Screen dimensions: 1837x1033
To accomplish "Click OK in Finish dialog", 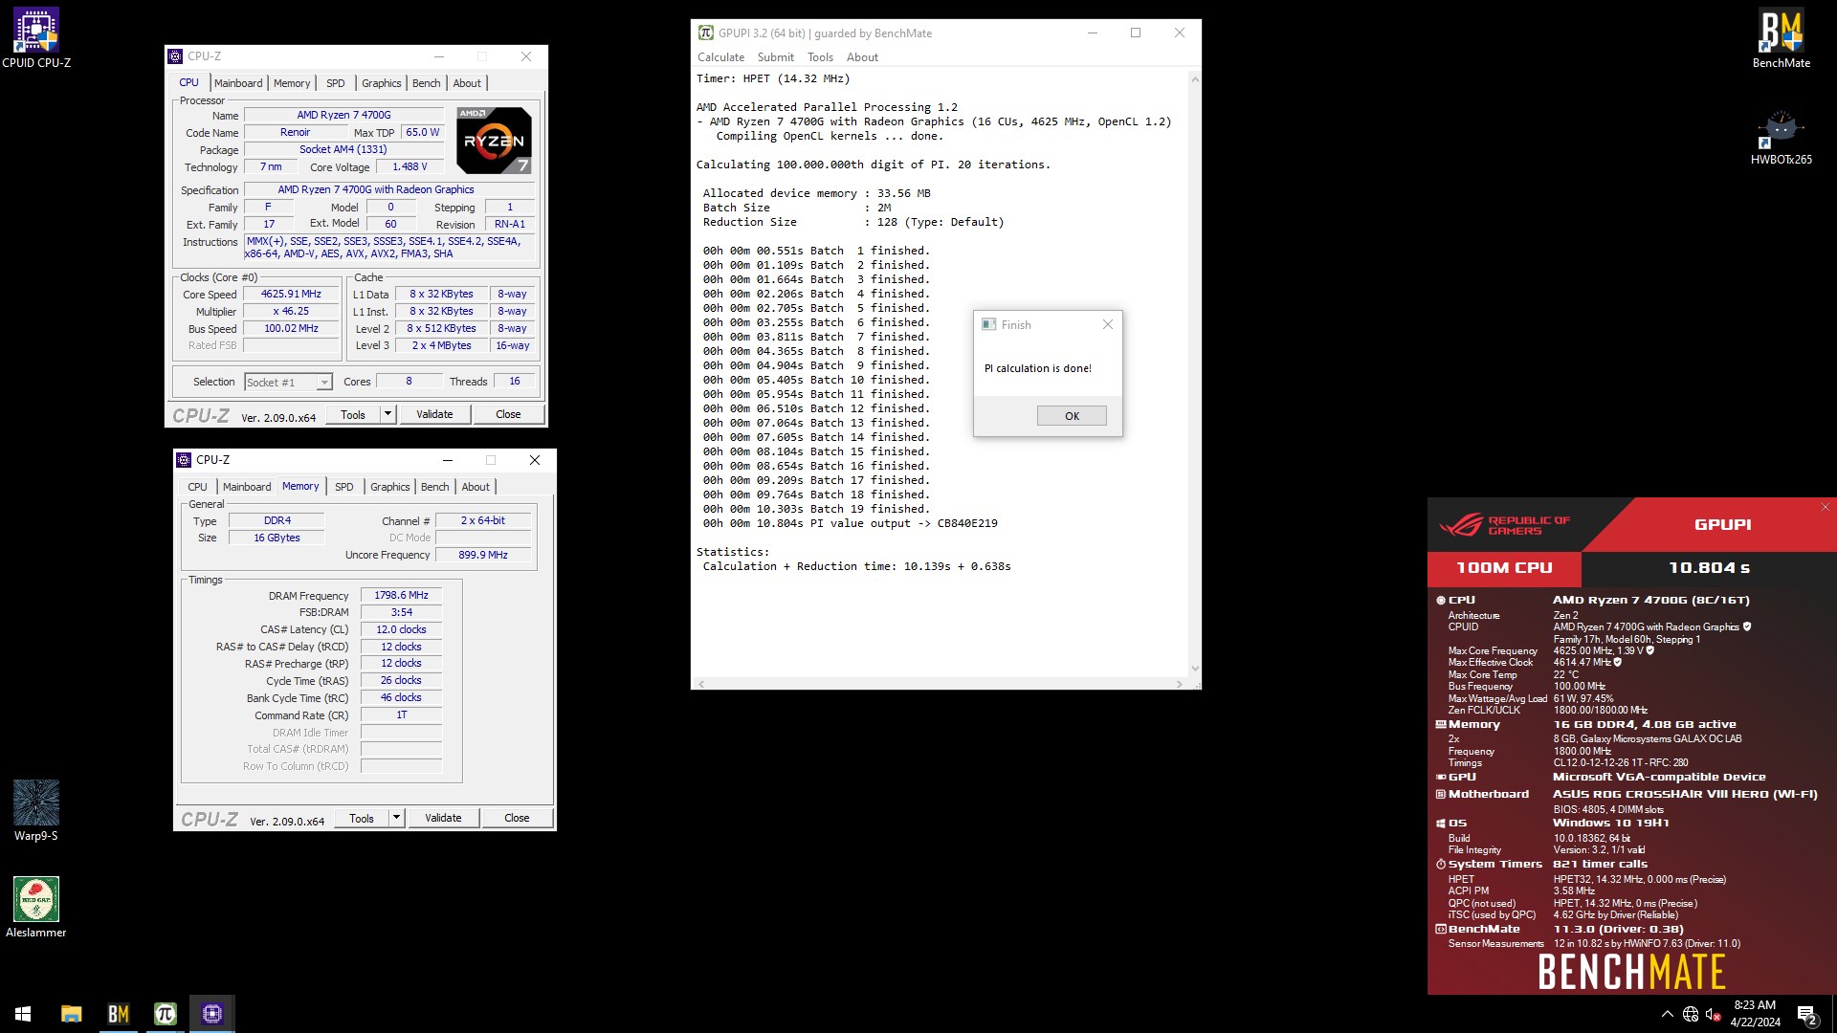I will pos(1072,416).
